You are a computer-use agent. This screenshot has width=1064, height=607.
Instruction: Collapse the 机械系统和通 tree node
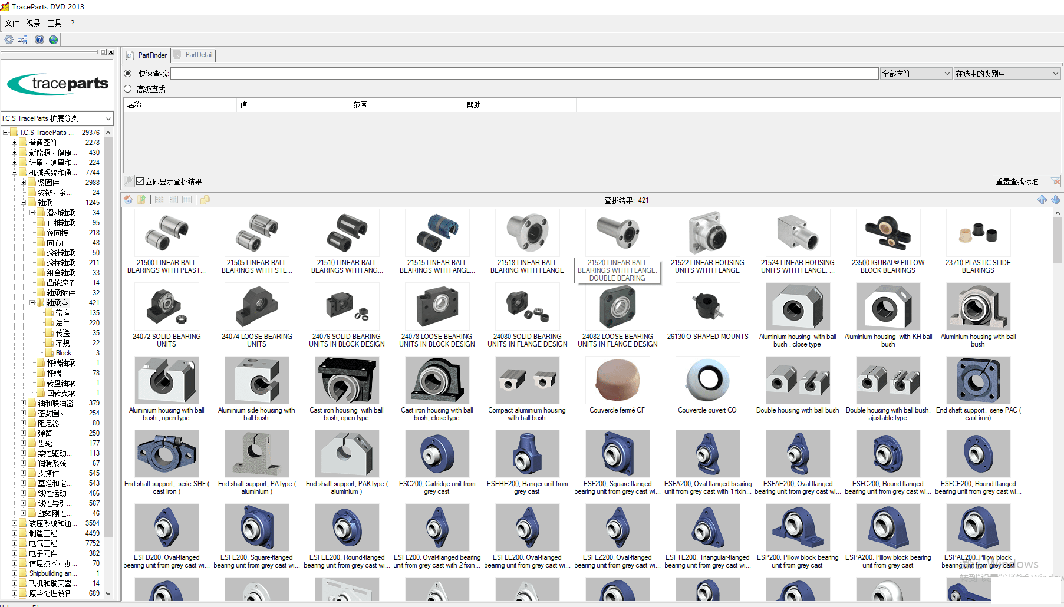click(15, 173)
